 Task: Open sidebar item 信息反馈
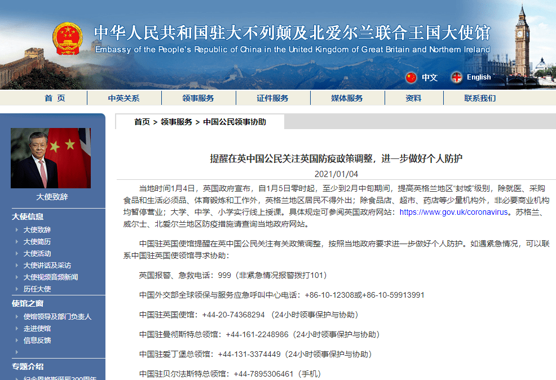coord(37,341)
